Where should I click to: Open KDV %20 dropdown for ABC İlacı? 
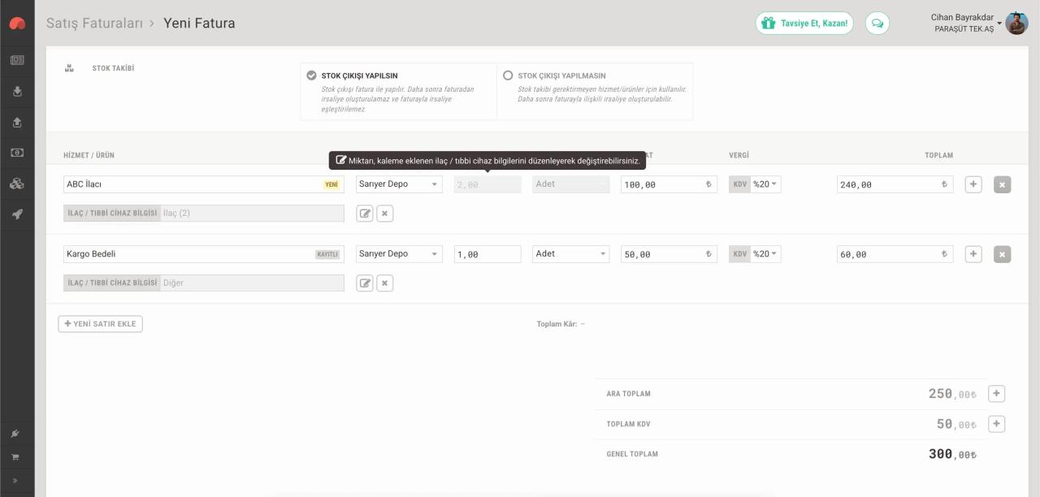[765, 184]
